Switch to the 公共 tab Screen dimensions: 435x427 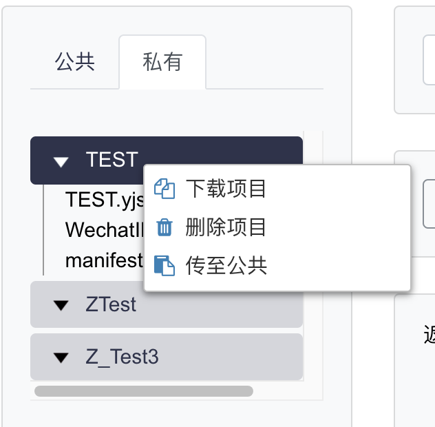pyautogui.click(x=74, y=62)
